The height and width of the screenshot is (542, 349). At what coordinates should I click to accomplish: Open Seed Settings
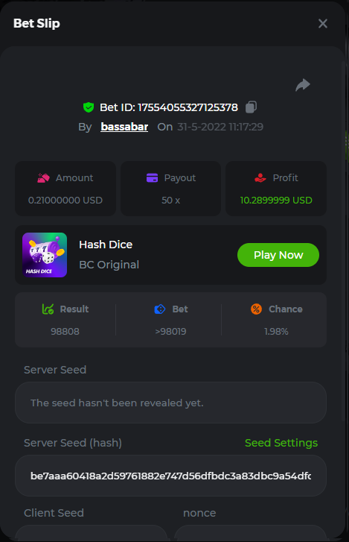tap(281, 443)
